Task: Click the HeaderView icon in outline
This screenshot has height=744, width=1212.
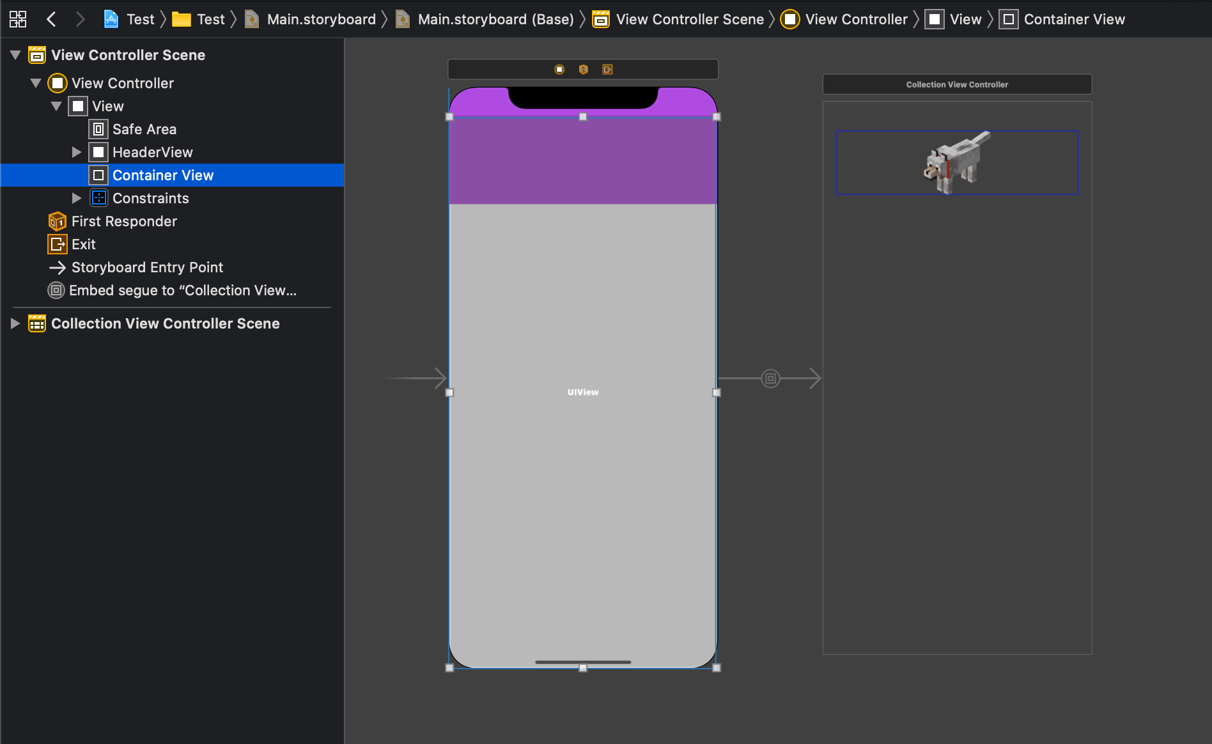Action: pos(98,152)
